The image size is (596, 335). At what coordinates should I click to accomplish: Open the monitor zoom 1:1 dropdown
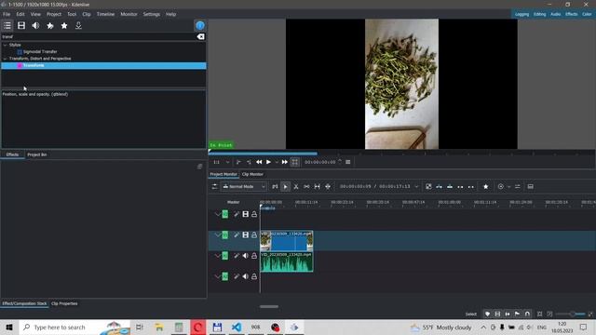[x=222, y=162]
